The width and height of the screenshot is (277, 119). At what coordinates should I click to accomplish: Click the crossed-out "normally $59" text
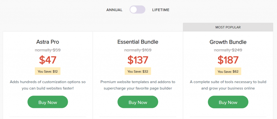[48, 50]
